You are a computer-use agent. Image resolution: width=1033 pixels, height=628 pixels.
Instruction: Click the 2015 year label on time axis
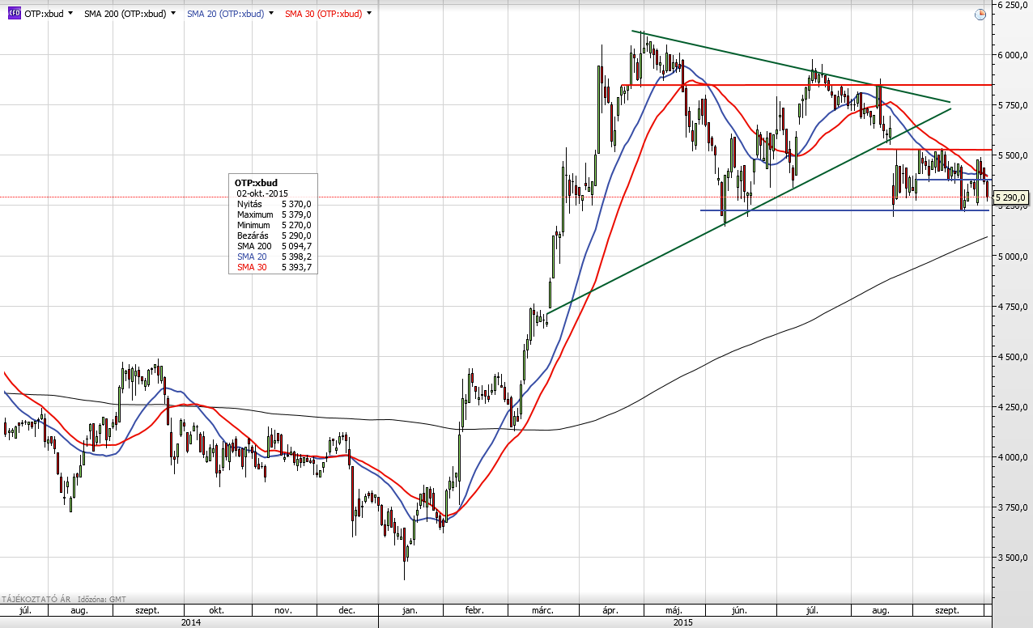click(x=683, y=622)
